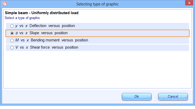Viewport: 195px width, 109px height.
Task: Select the Slope versus position radio button
Action: [x=12, y=33]
